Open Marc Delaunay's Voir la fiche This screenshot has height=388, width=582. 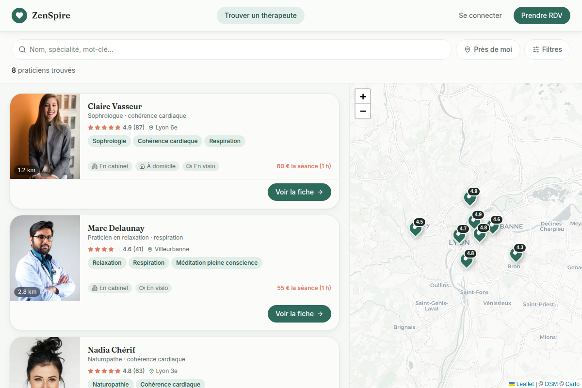point(299,314)
